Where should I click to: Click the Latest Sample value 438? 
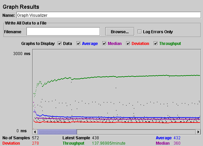point(95,138)
